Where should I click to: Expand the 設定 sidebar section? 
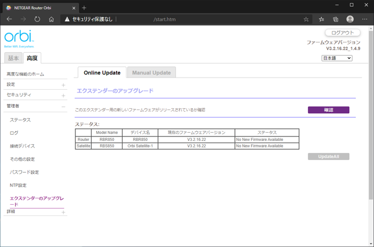click(x=63, y=85)
